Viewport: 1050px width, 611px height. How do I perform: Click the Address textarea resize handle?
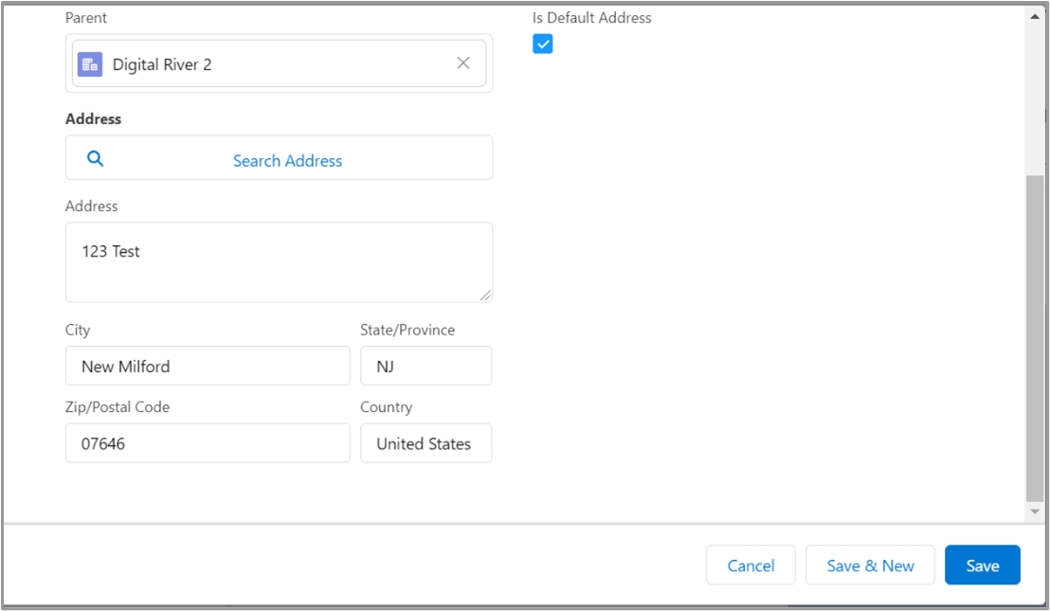485,296
